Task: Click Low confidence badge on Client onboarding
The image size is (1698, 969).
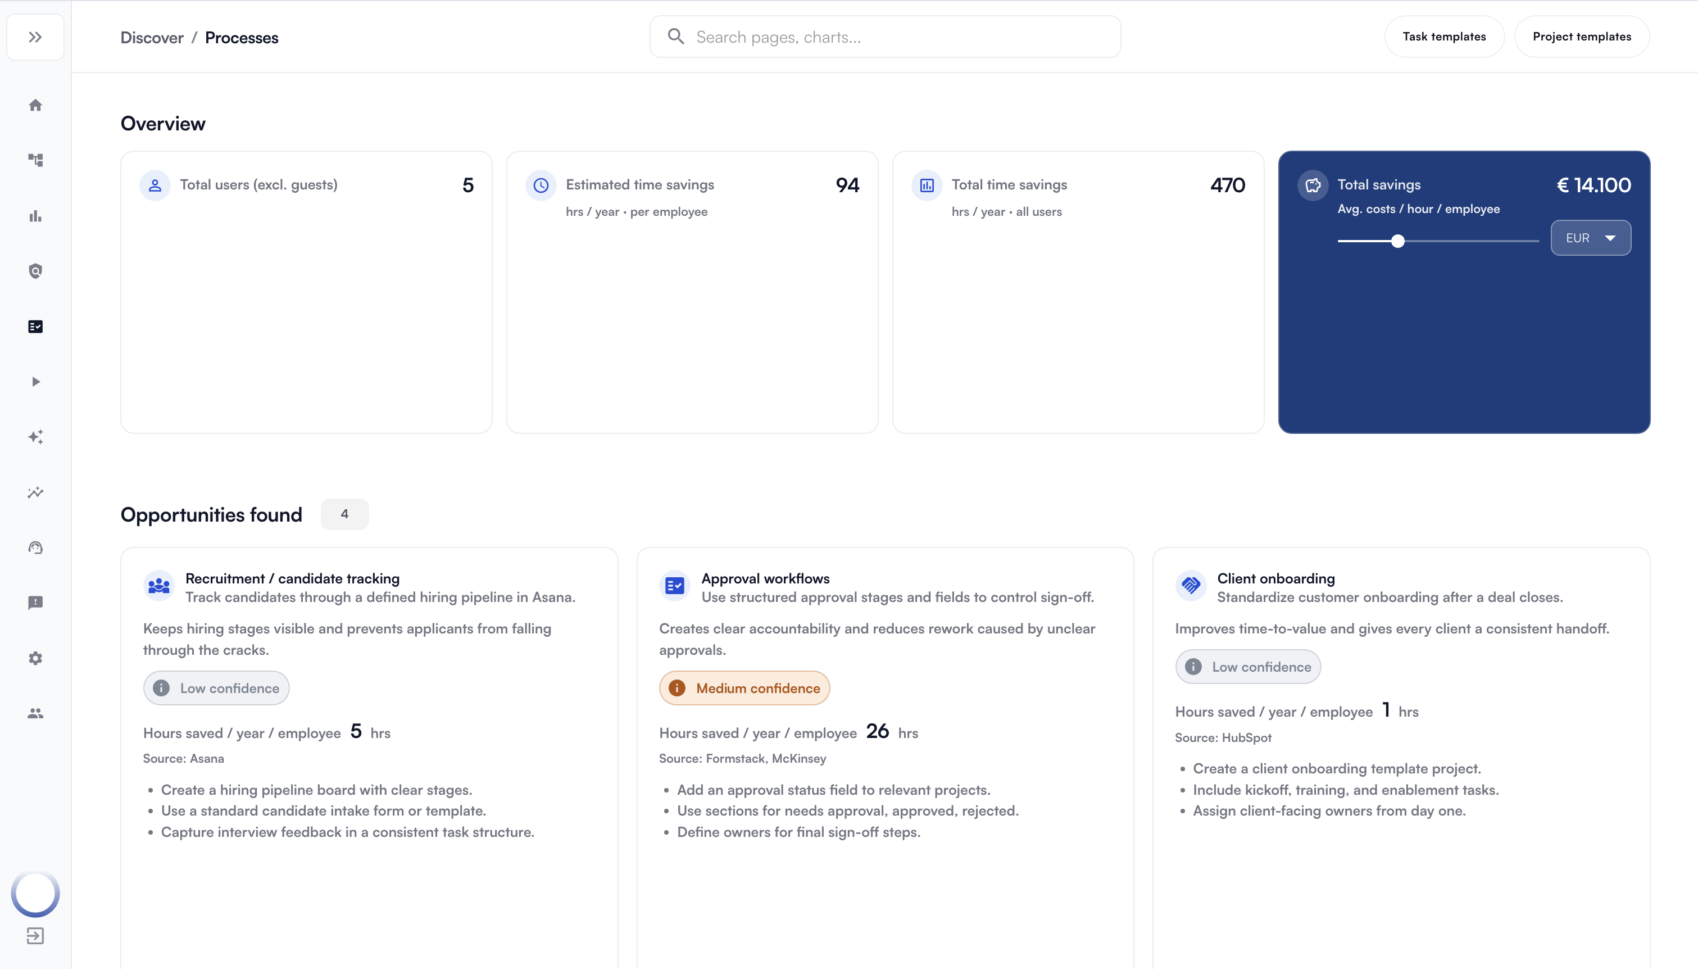Action: click(1248, 667)
